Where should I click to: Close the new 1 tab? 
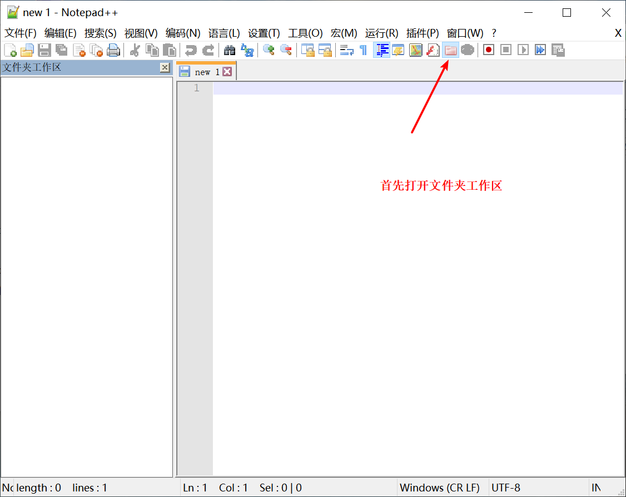227,71
